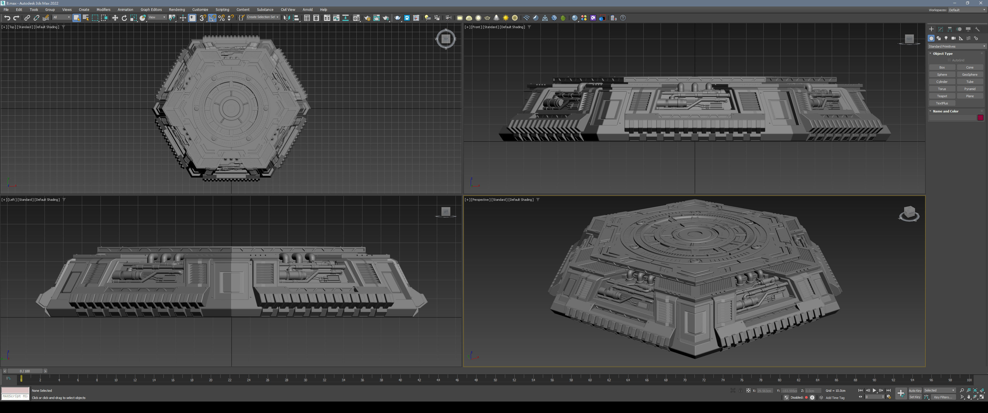Click the Undo arrow icon

7,18
